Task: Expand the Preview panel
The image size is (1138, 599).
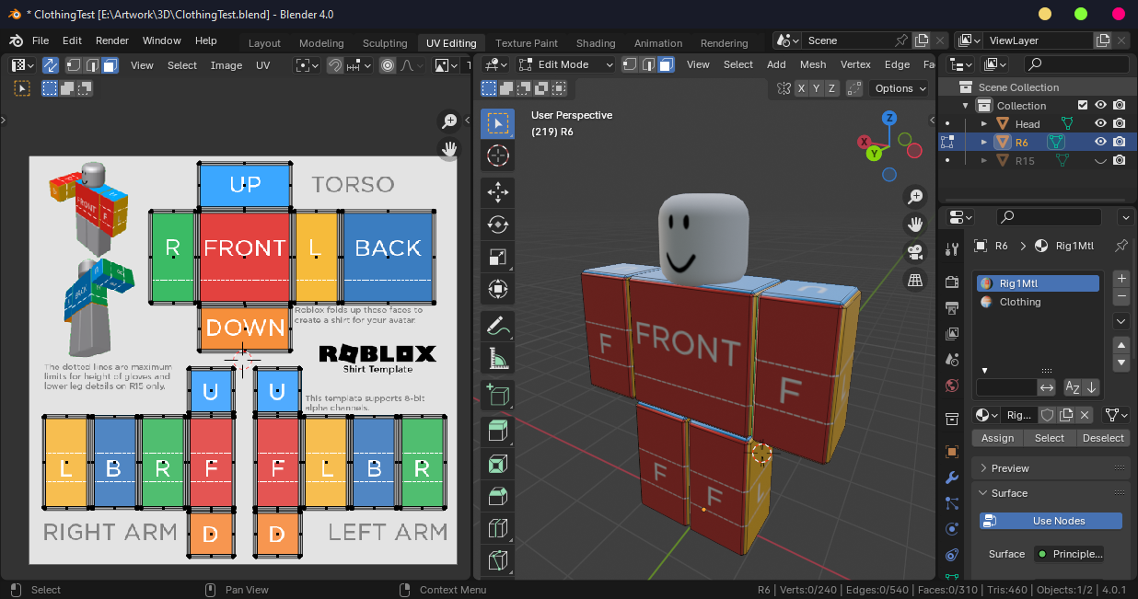Action: (x=1009, y=468)
